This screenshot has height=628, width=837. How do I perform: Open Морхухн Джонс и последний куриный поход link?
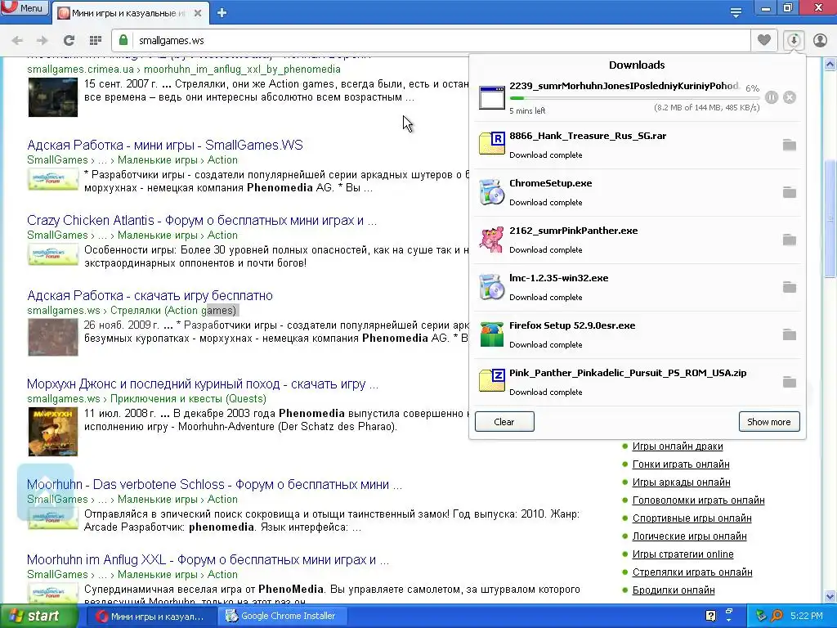[x=203, y=384]
